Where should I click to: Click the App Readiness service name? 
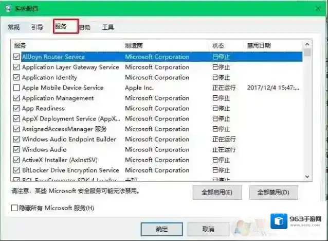[x=43, y=108]
